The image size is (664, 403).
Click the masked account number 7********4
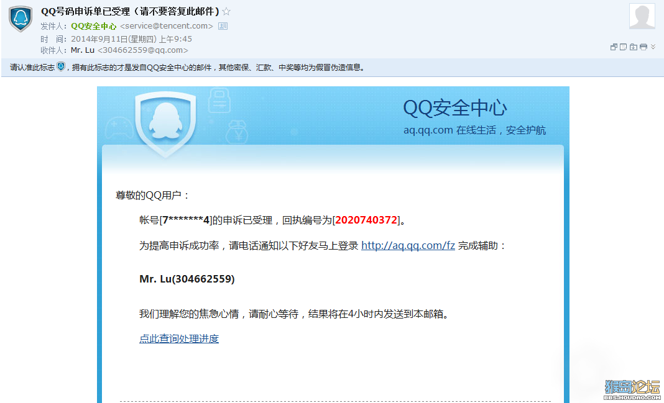coord(187,220)
